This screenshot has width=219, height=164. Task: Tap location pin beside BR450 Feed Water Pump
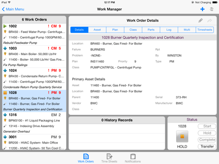pyautogui.click(x=5, y=32)
